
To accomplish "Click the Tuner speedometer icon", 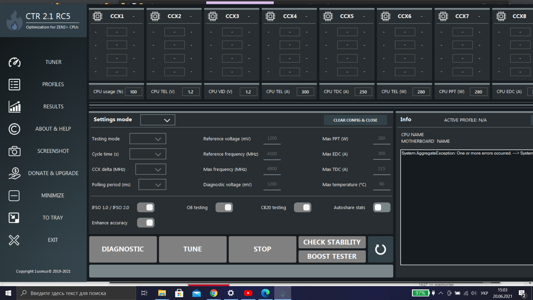I will 14,62.
